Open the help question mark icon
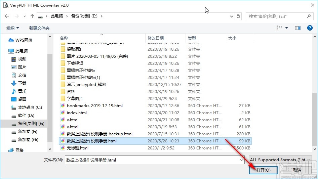 click(x=310, y=28)
